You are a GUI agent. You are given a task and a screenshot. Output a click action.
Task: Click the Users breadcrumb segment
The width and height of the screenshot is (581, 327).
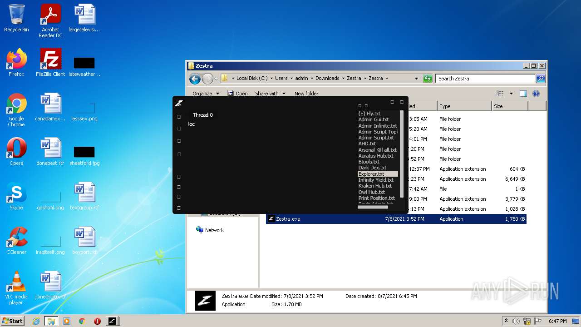[281, 78]
